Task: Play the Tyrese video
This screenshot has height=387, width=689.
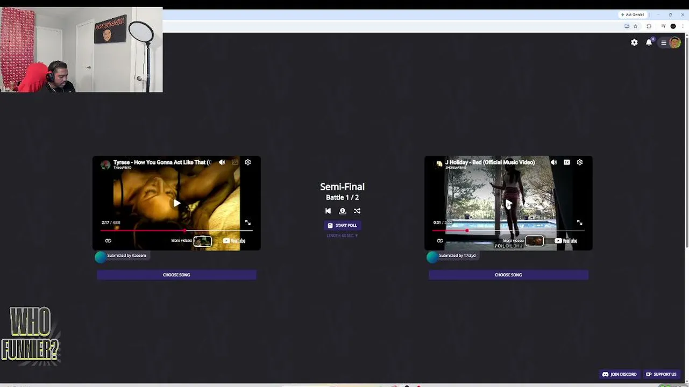Action: (x=176, y=203)
